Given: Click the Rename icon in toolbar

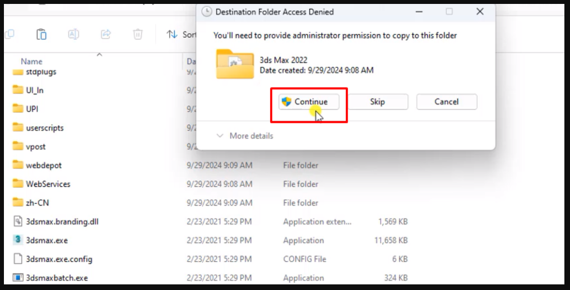Looking at the screenshot, I should [x=73, y=35].
